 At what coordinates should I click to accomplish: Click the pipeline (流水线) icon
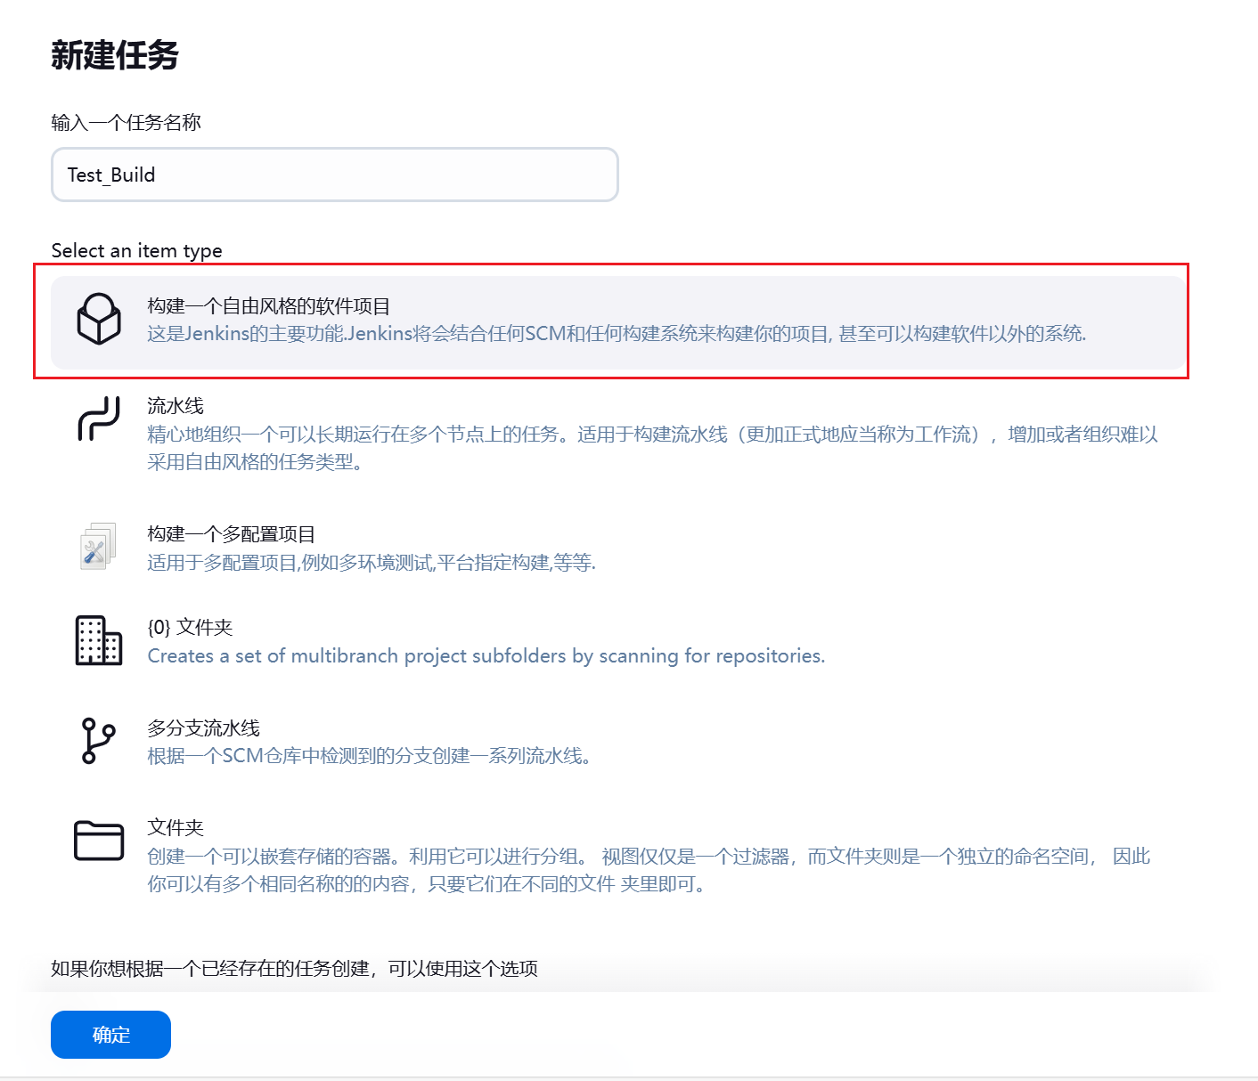tap(99, 419)
